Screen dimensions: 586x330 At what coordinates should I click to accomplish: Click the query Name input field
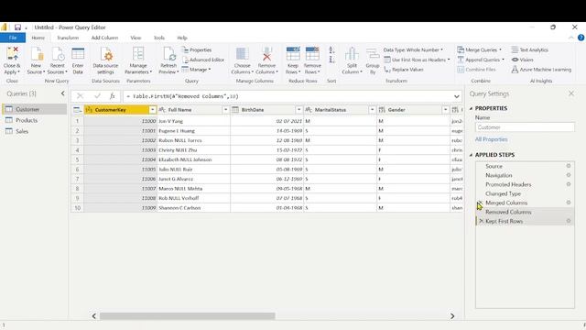pos(525,127)
